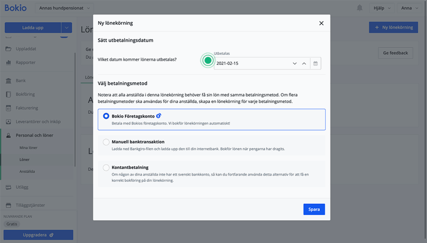The height and width of the screenshot is (243, 427).
Task: Select Bokio Företagskonto payment method
Action: tap(211, 119)
